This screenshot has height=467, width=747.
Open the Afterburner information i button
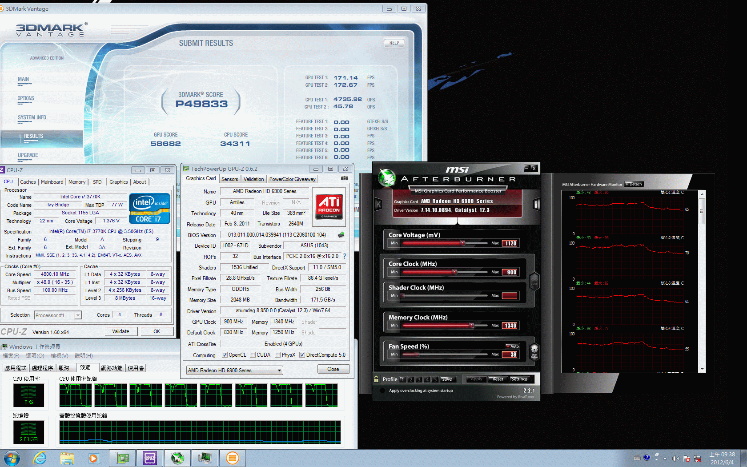coord(536,204)
